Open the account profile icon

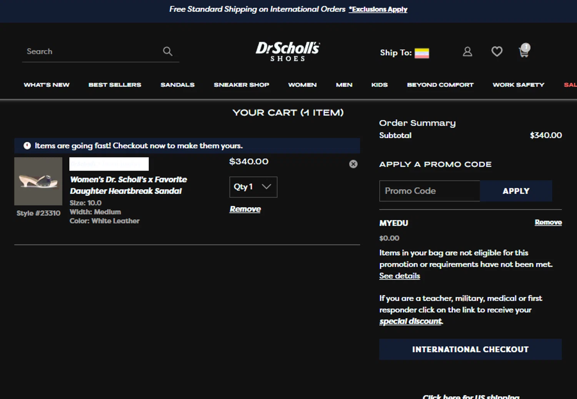pos(467,52)
